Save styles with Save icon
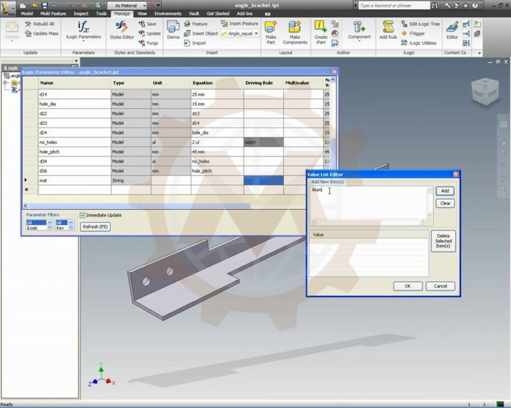Screen dimensions: 511x408 pos(148,24)
